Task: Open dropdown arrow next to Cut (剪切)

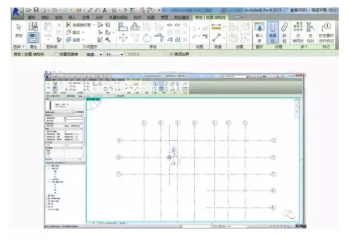Action: click(83, 33)
